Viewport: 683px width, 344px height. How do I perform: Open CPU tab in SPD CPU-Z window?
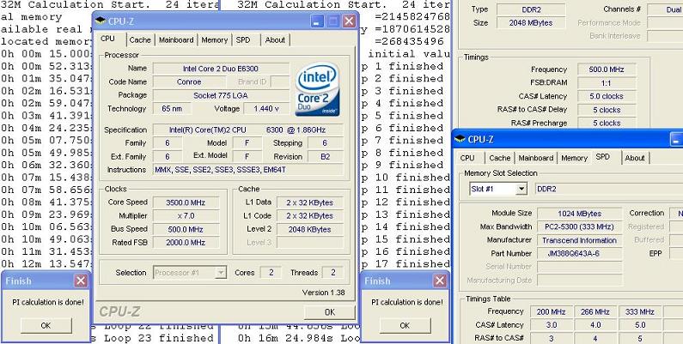467,159
